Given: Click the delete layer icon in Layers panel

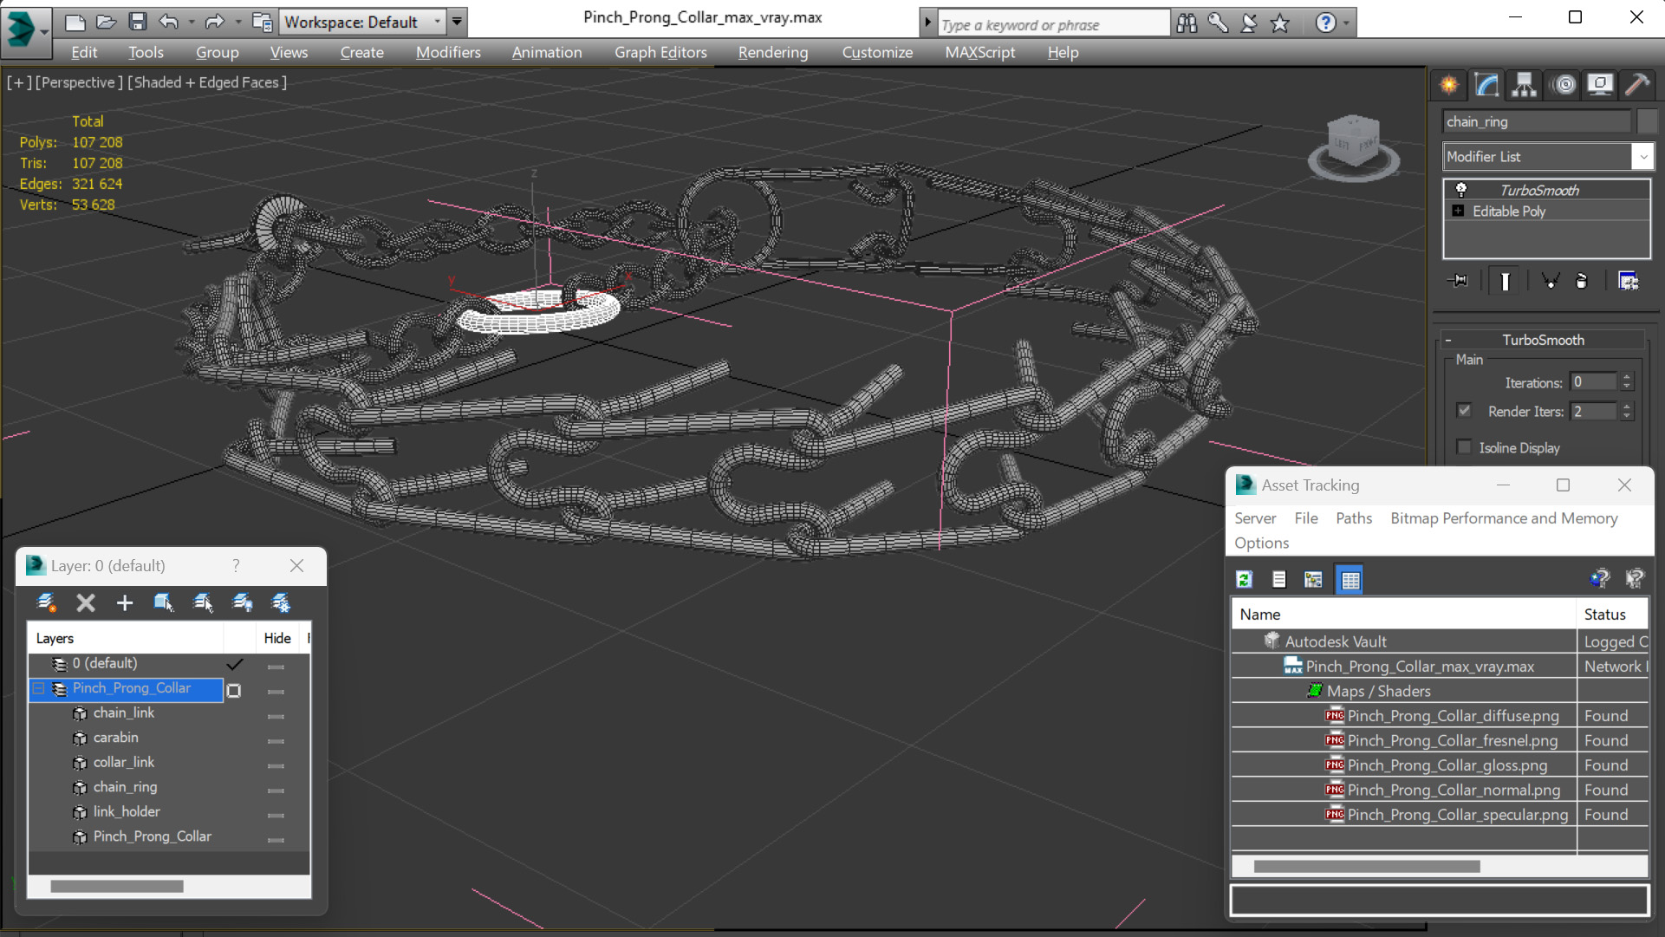Looking at the screenshot, I should click(86, 603).
